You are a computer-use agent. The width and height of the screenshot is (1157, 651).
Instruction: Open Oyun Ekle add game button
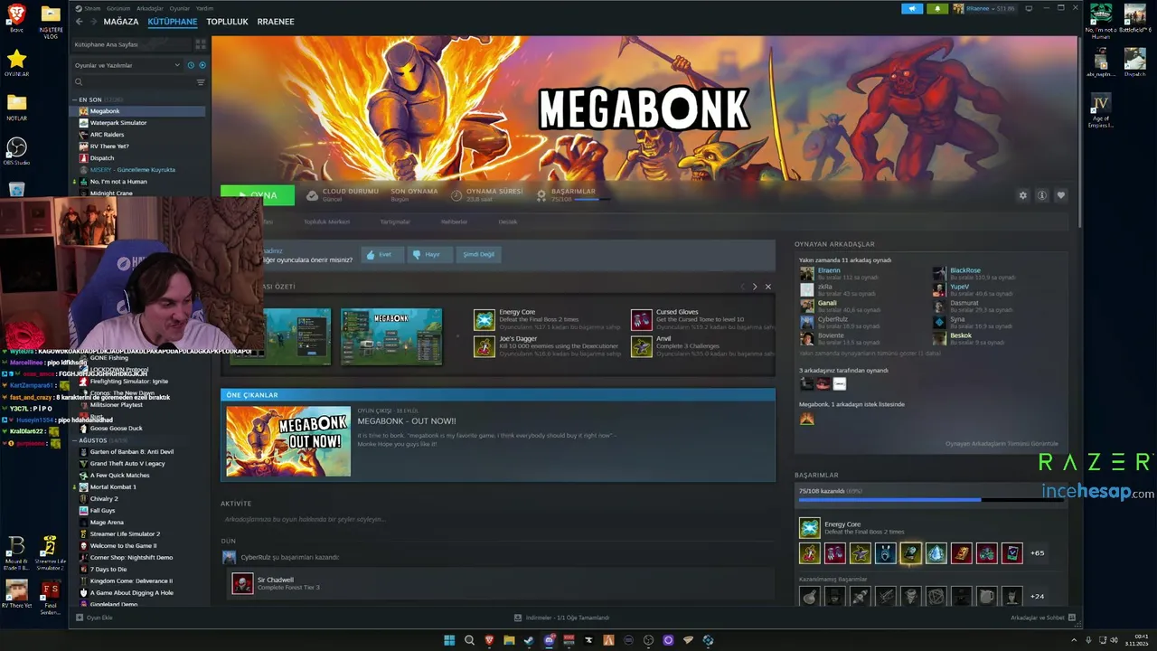pyautogui.click(x=95, y=618)
